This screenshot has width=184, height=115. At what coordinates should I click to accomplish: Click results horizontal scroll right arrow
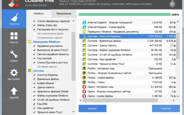174,100
